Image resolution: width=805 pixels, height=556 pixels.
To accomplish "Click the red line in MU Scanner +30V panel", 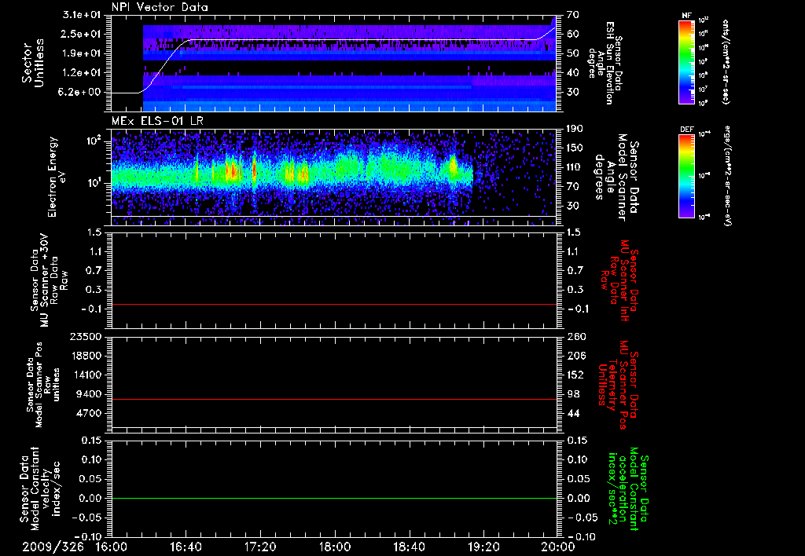I will (x=334, y=305).
